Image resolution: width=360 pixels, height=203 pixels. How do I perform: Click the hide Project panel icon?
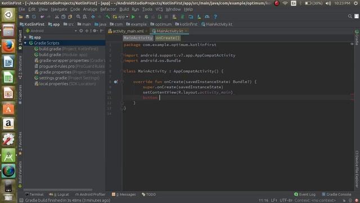(x=102, y=30)
